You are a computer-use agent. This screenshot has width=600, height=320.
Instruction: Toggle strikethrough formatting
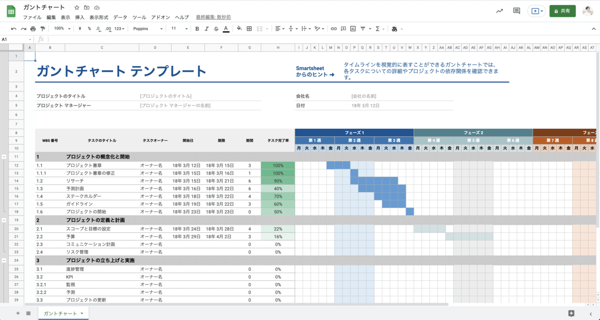point(216,29)
